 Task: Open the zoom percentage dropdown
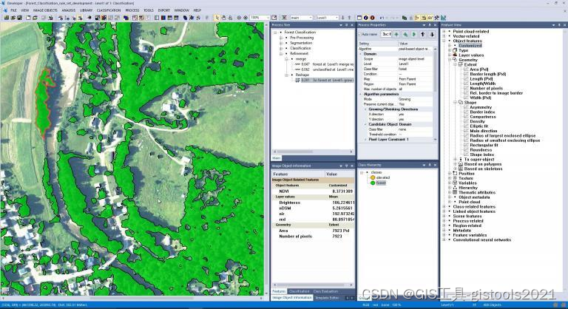pos(267,18)
